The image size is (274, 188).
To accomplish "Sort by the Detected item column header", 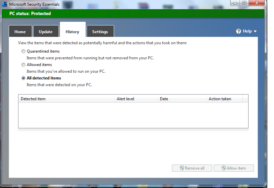I will 66,99.
